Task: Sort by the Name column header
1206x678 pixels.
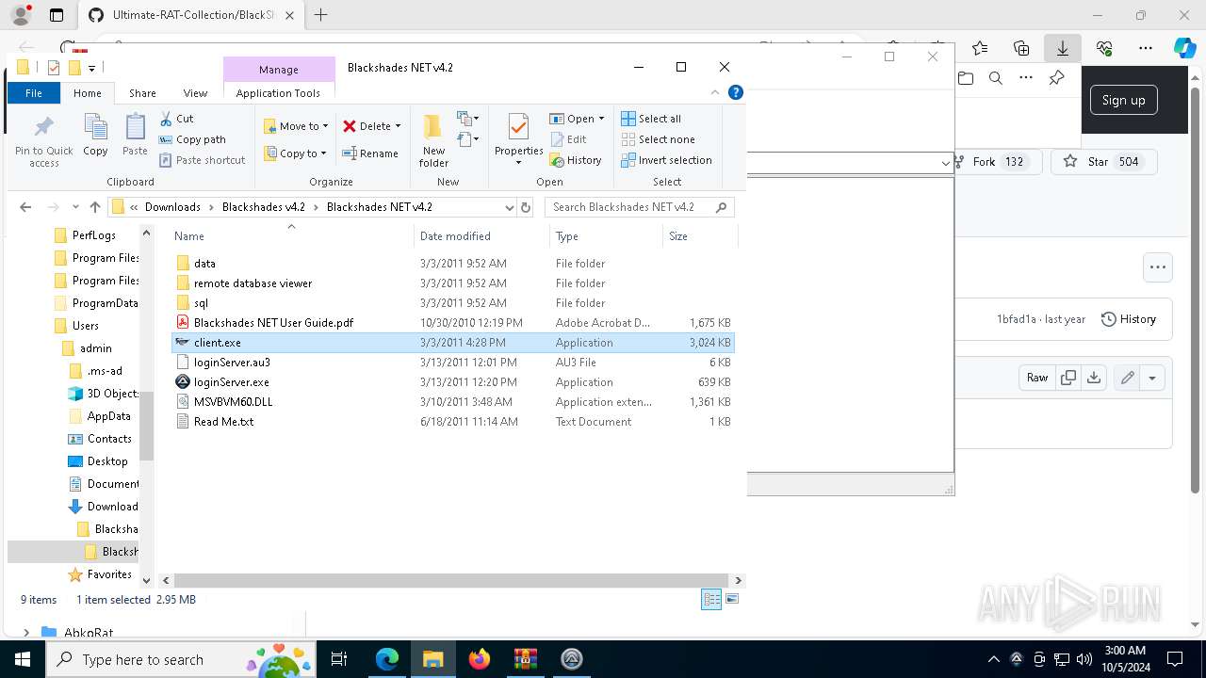Action: point(291,236)
